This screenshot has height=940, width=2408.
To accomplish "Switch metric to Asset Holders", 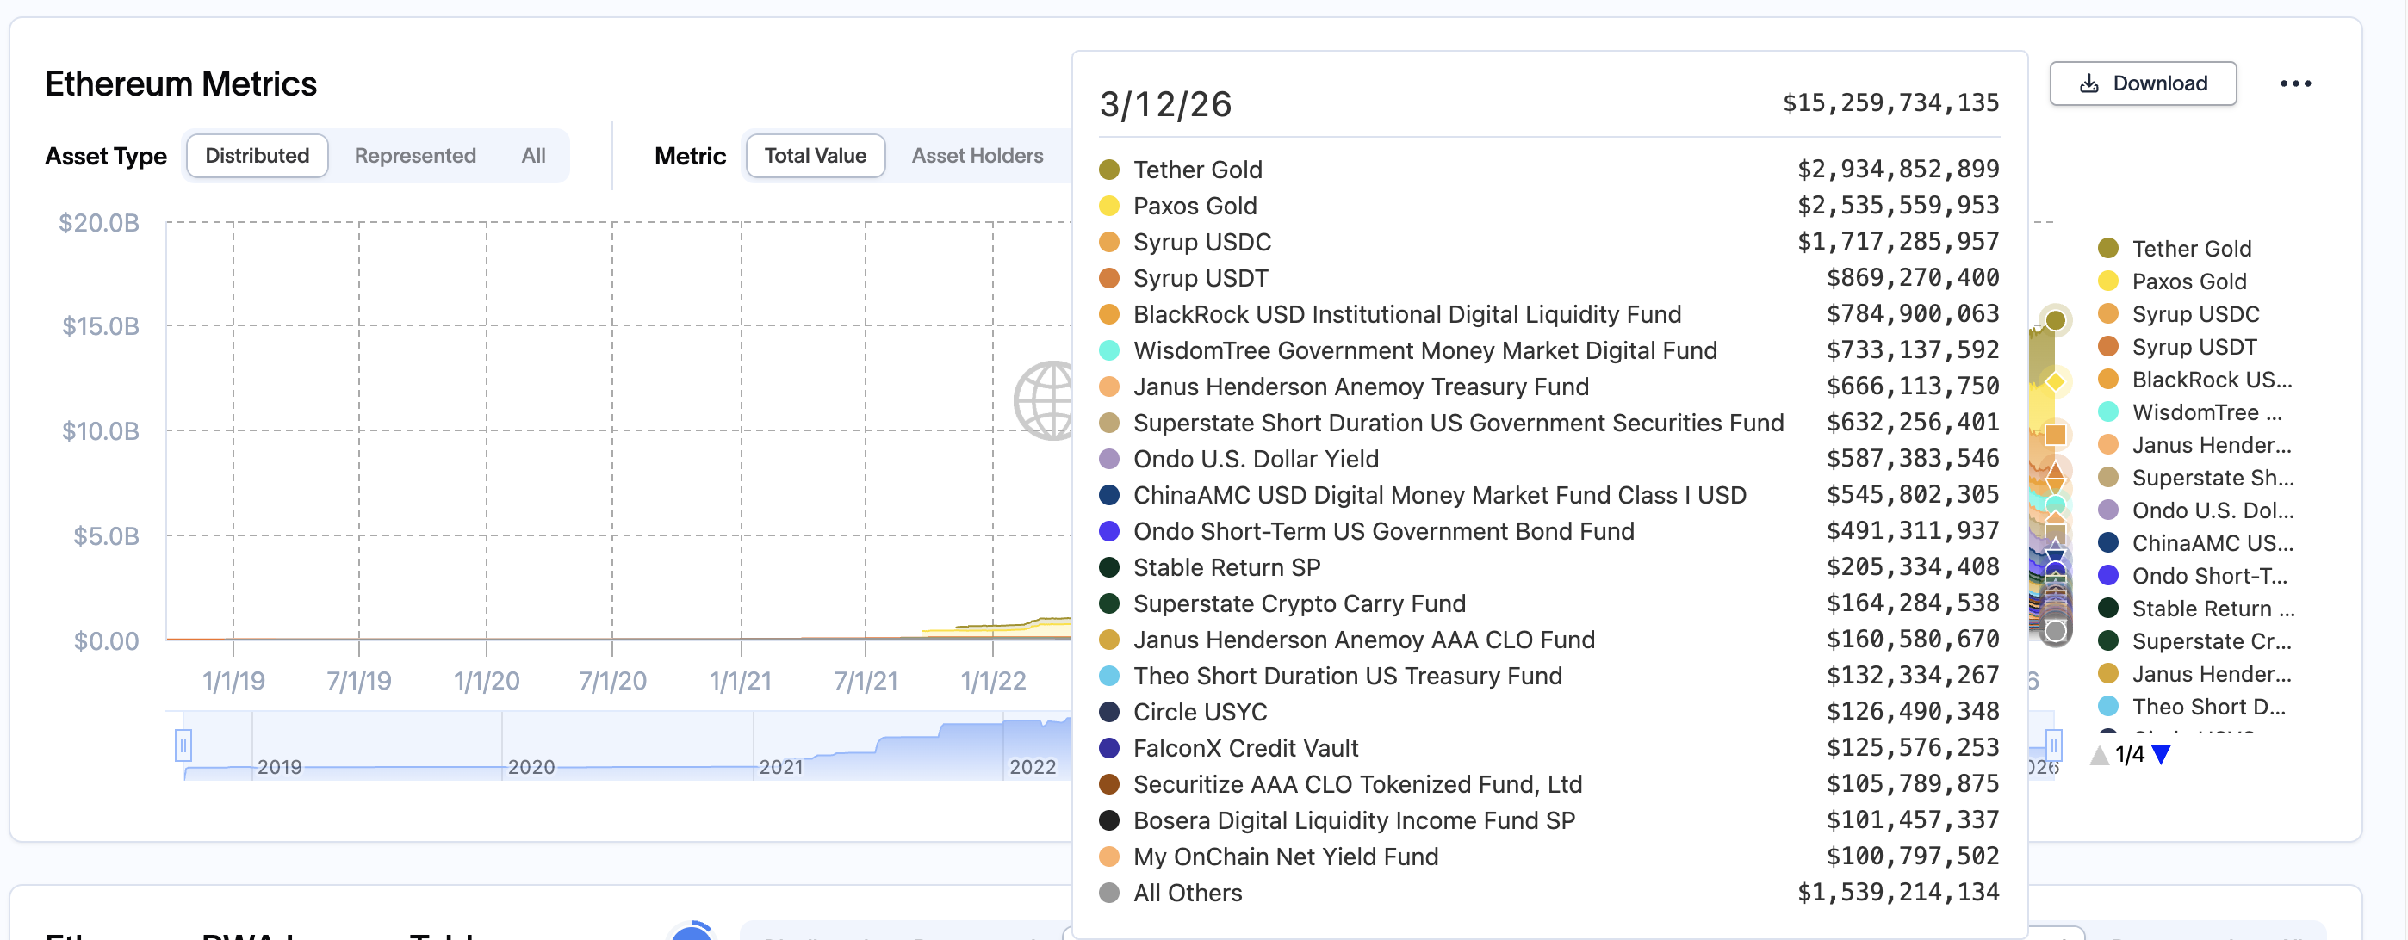I will coord(976,155).
